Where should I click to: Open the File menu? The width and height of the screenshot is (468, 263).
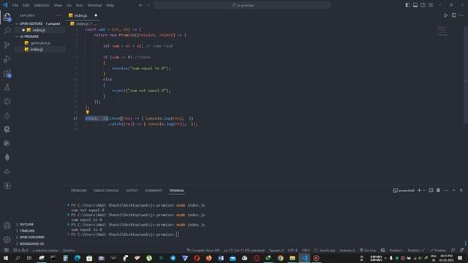[x=15, y=5]
